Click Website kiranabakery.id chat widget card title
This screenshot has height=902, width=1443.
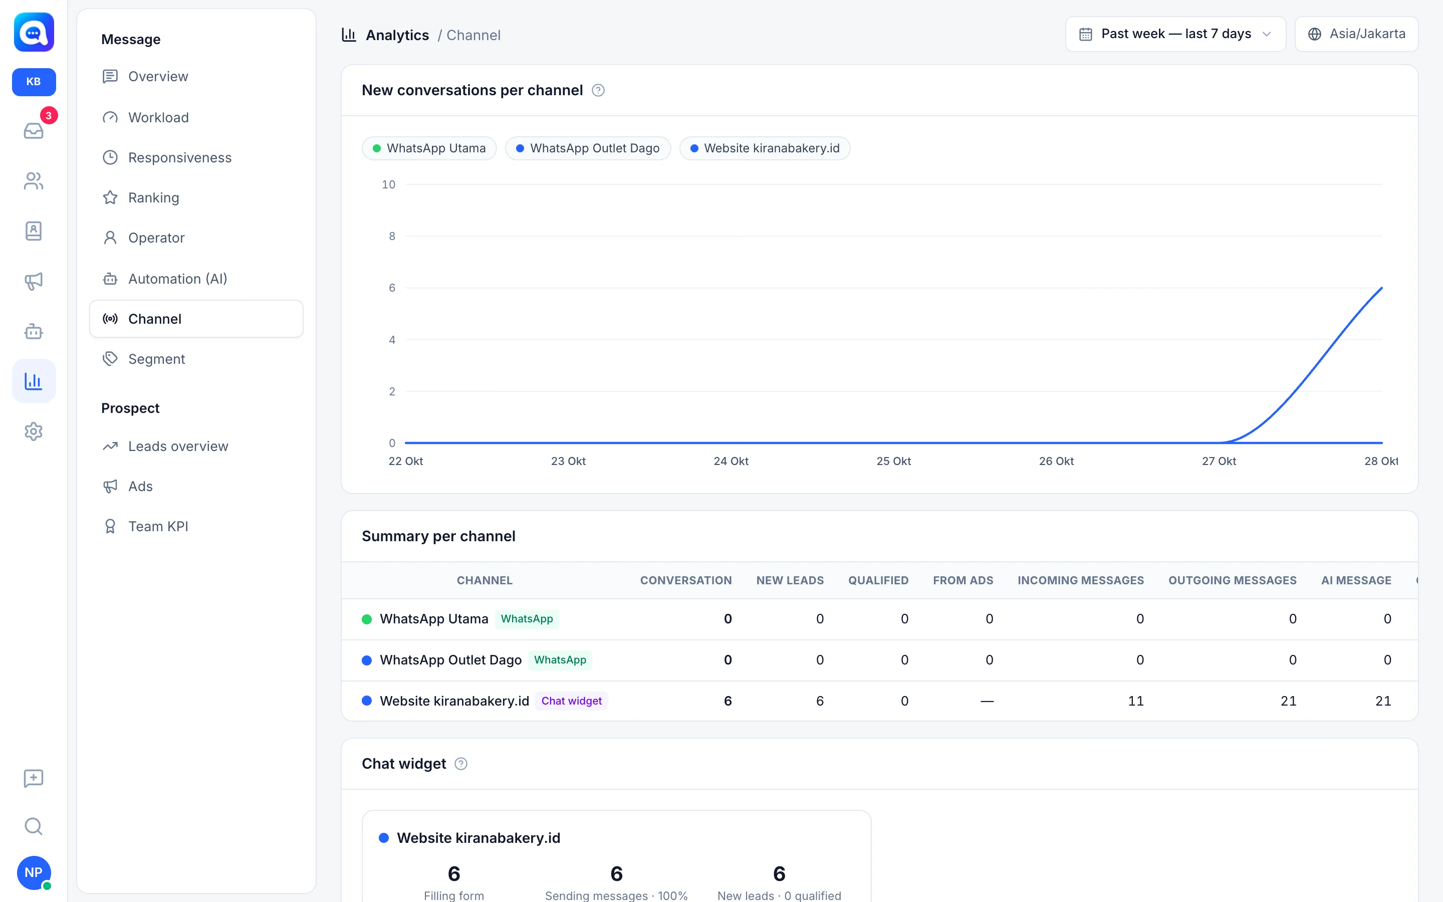(478, 837)
